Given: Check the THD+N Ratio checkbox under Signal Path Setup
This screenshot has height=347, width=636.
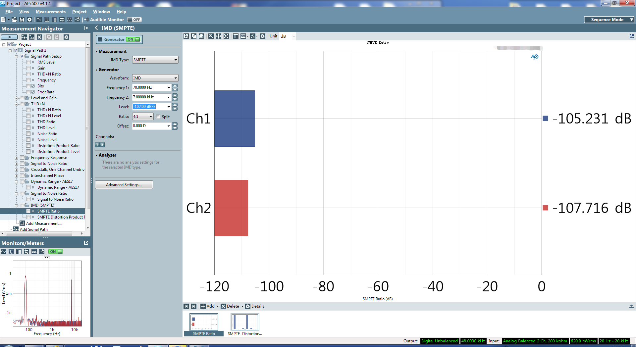Looking at the screenshot, I should 28,74.
